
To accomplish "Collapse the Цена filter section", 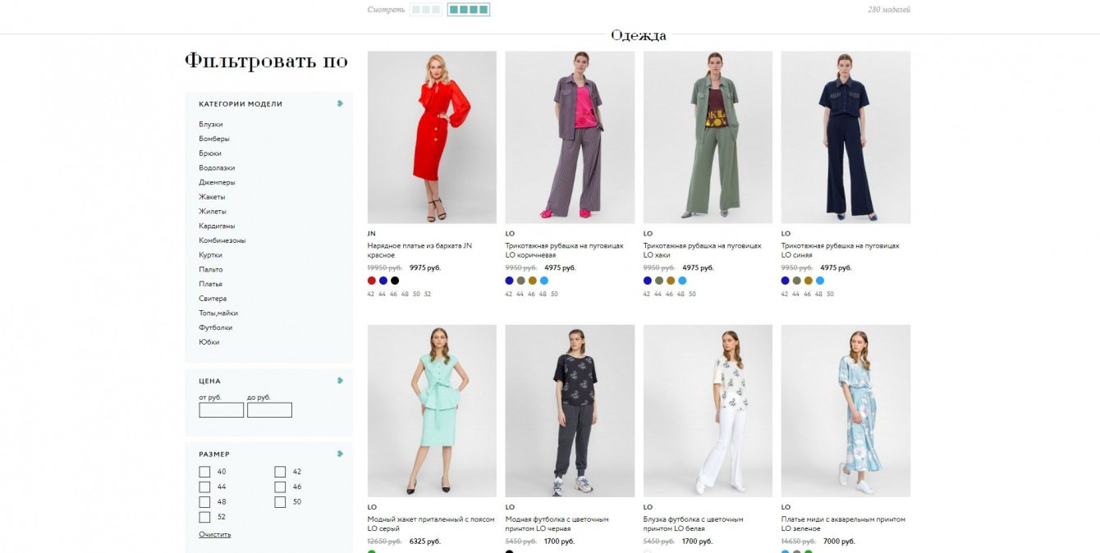I will point(340,381).
